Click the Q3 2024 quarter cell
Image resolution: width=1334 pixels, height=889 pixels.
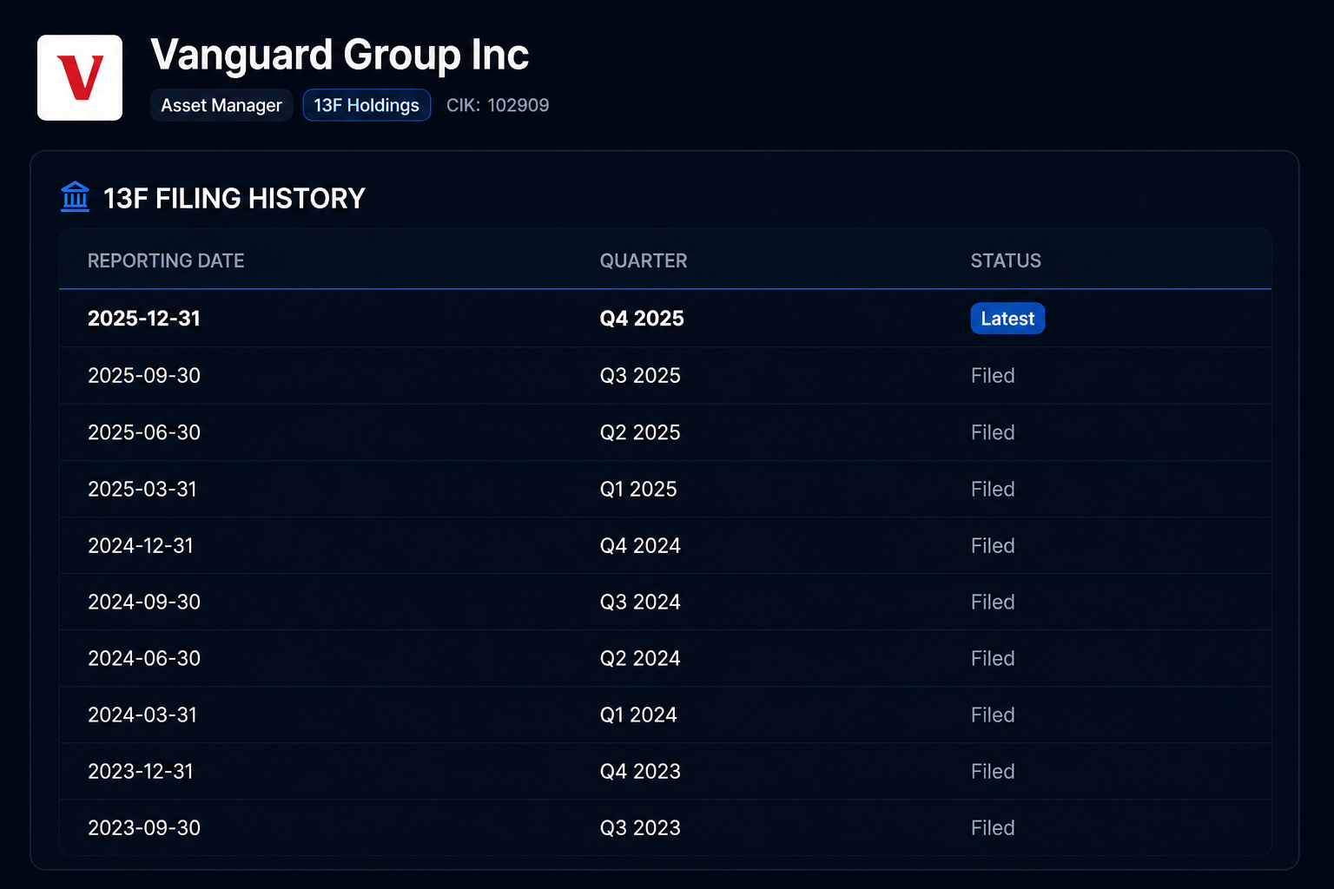[x=640, y=602]
